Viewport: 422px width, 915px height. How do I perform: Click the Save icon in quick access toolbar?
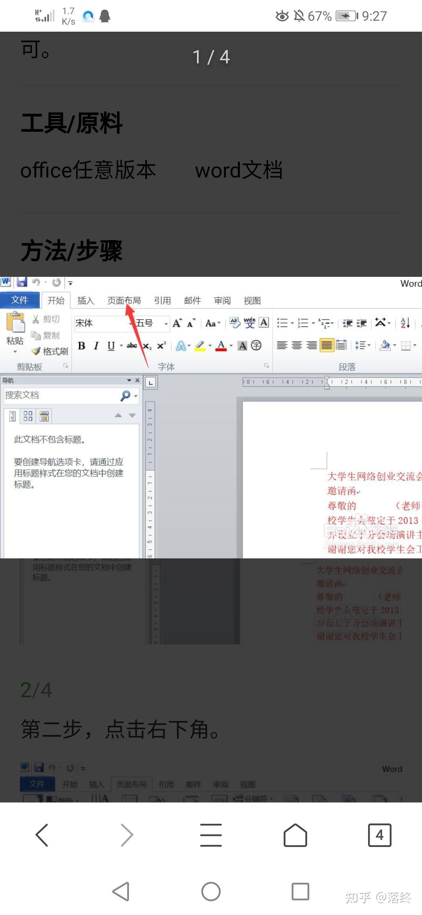click(22, 282)
